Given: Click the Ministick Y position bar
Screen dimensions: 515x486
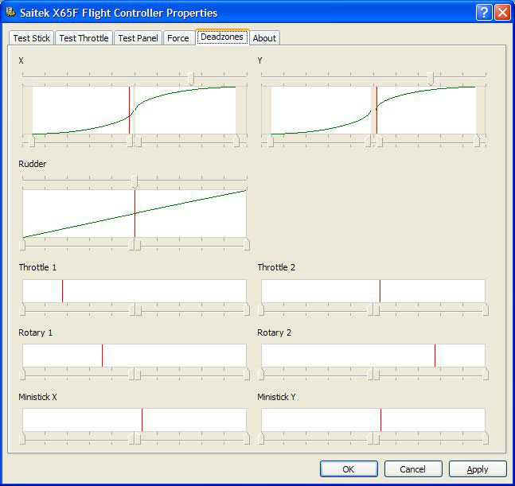Looking at the screenshot, I should (x=373, y=420).
